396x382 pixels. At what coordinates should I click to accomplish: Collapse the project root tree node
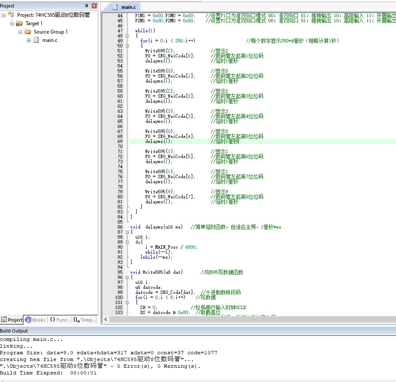[x=4, y=15]
